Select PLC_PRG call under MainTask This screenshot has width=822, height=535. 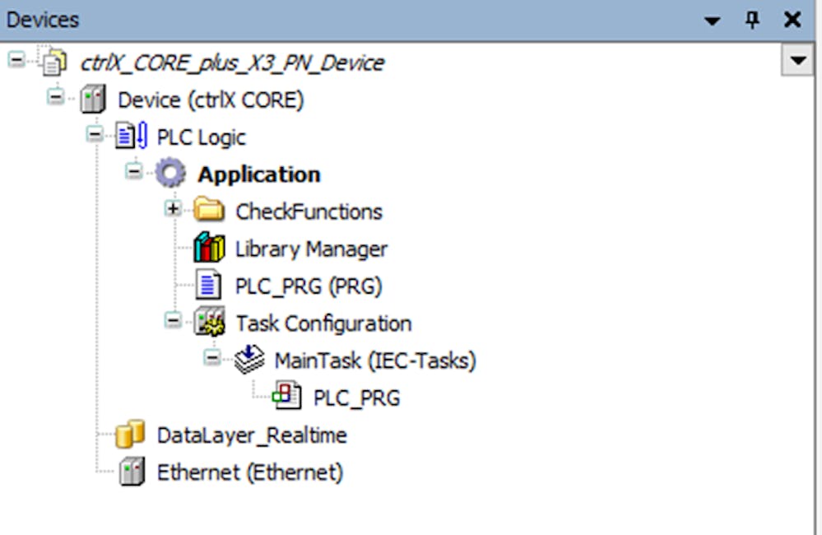(x=356, y=398)
